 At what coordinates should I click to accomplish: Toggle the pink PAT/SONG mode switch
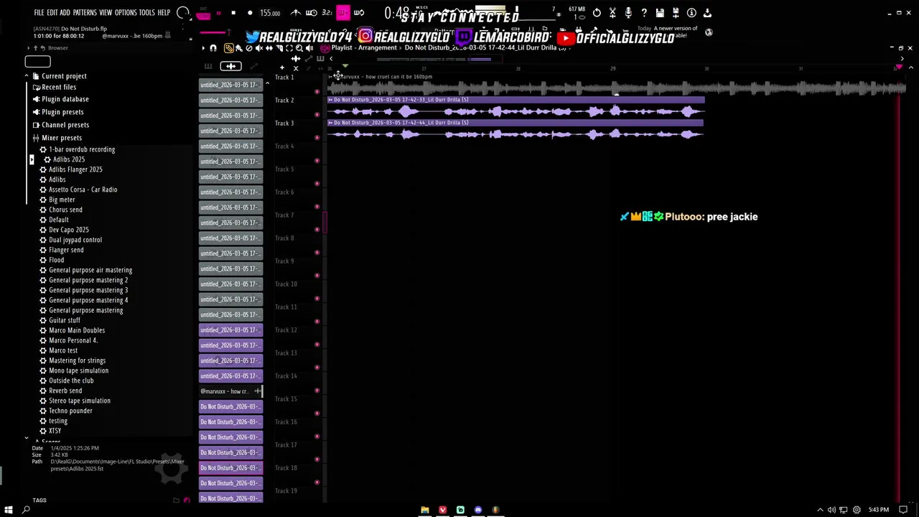(204, 14)
